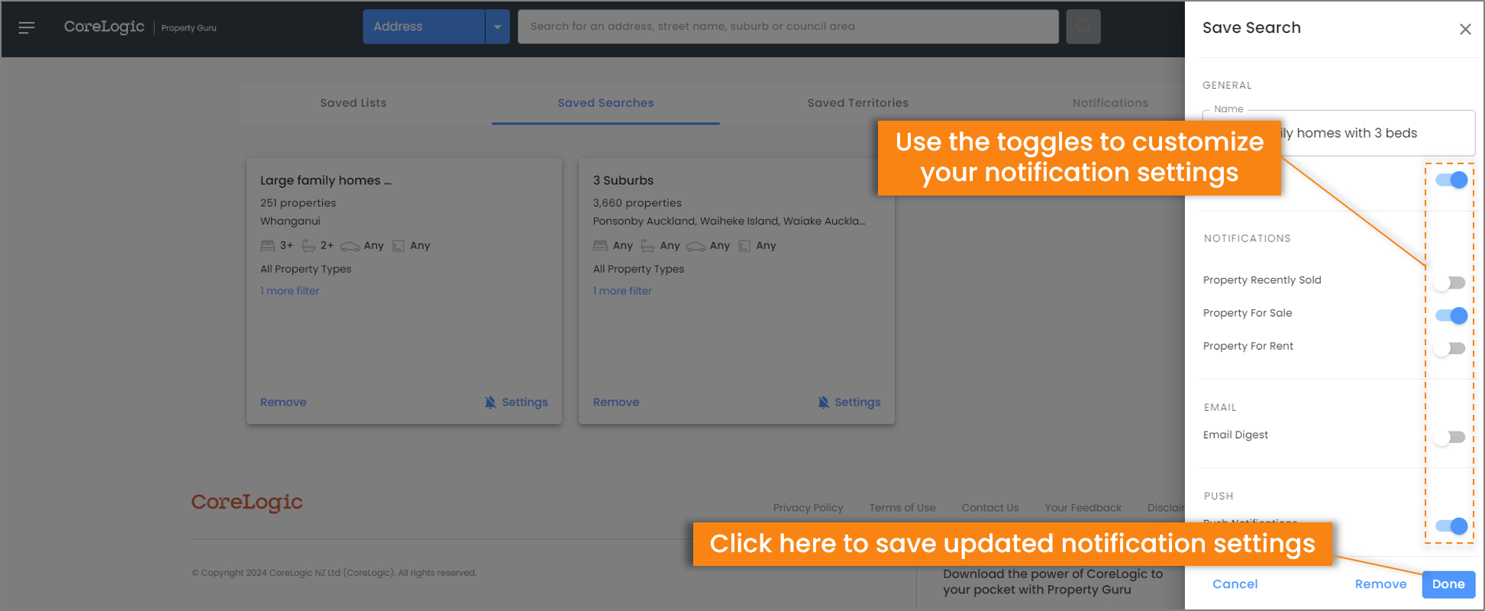1485x611 pixels.
Task: Click the CoreLogic Property Guru logo
Action: (x=140, y=27)
